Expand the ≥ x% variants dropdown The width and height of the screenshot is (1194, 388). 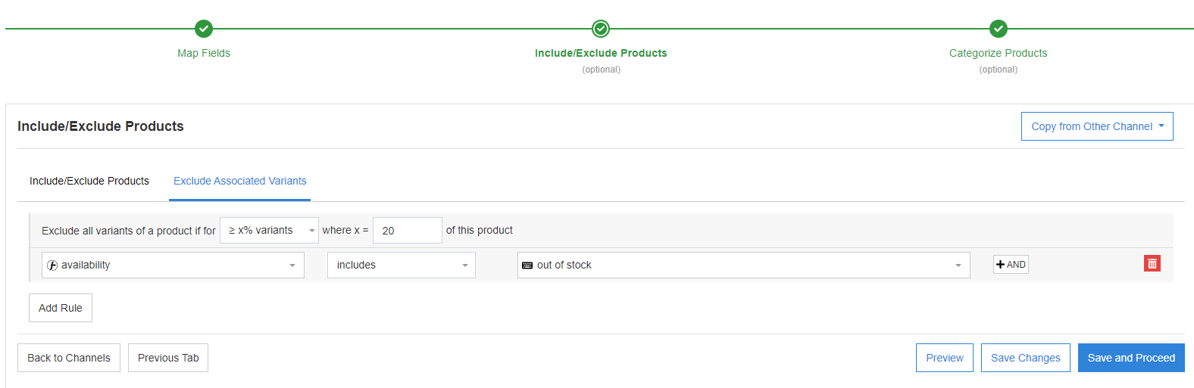coord(269,231)
